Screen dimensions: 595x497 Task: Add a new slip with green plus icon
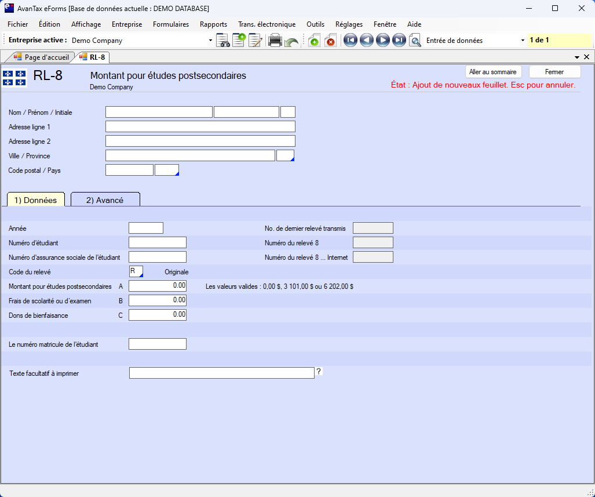point(313,41)
